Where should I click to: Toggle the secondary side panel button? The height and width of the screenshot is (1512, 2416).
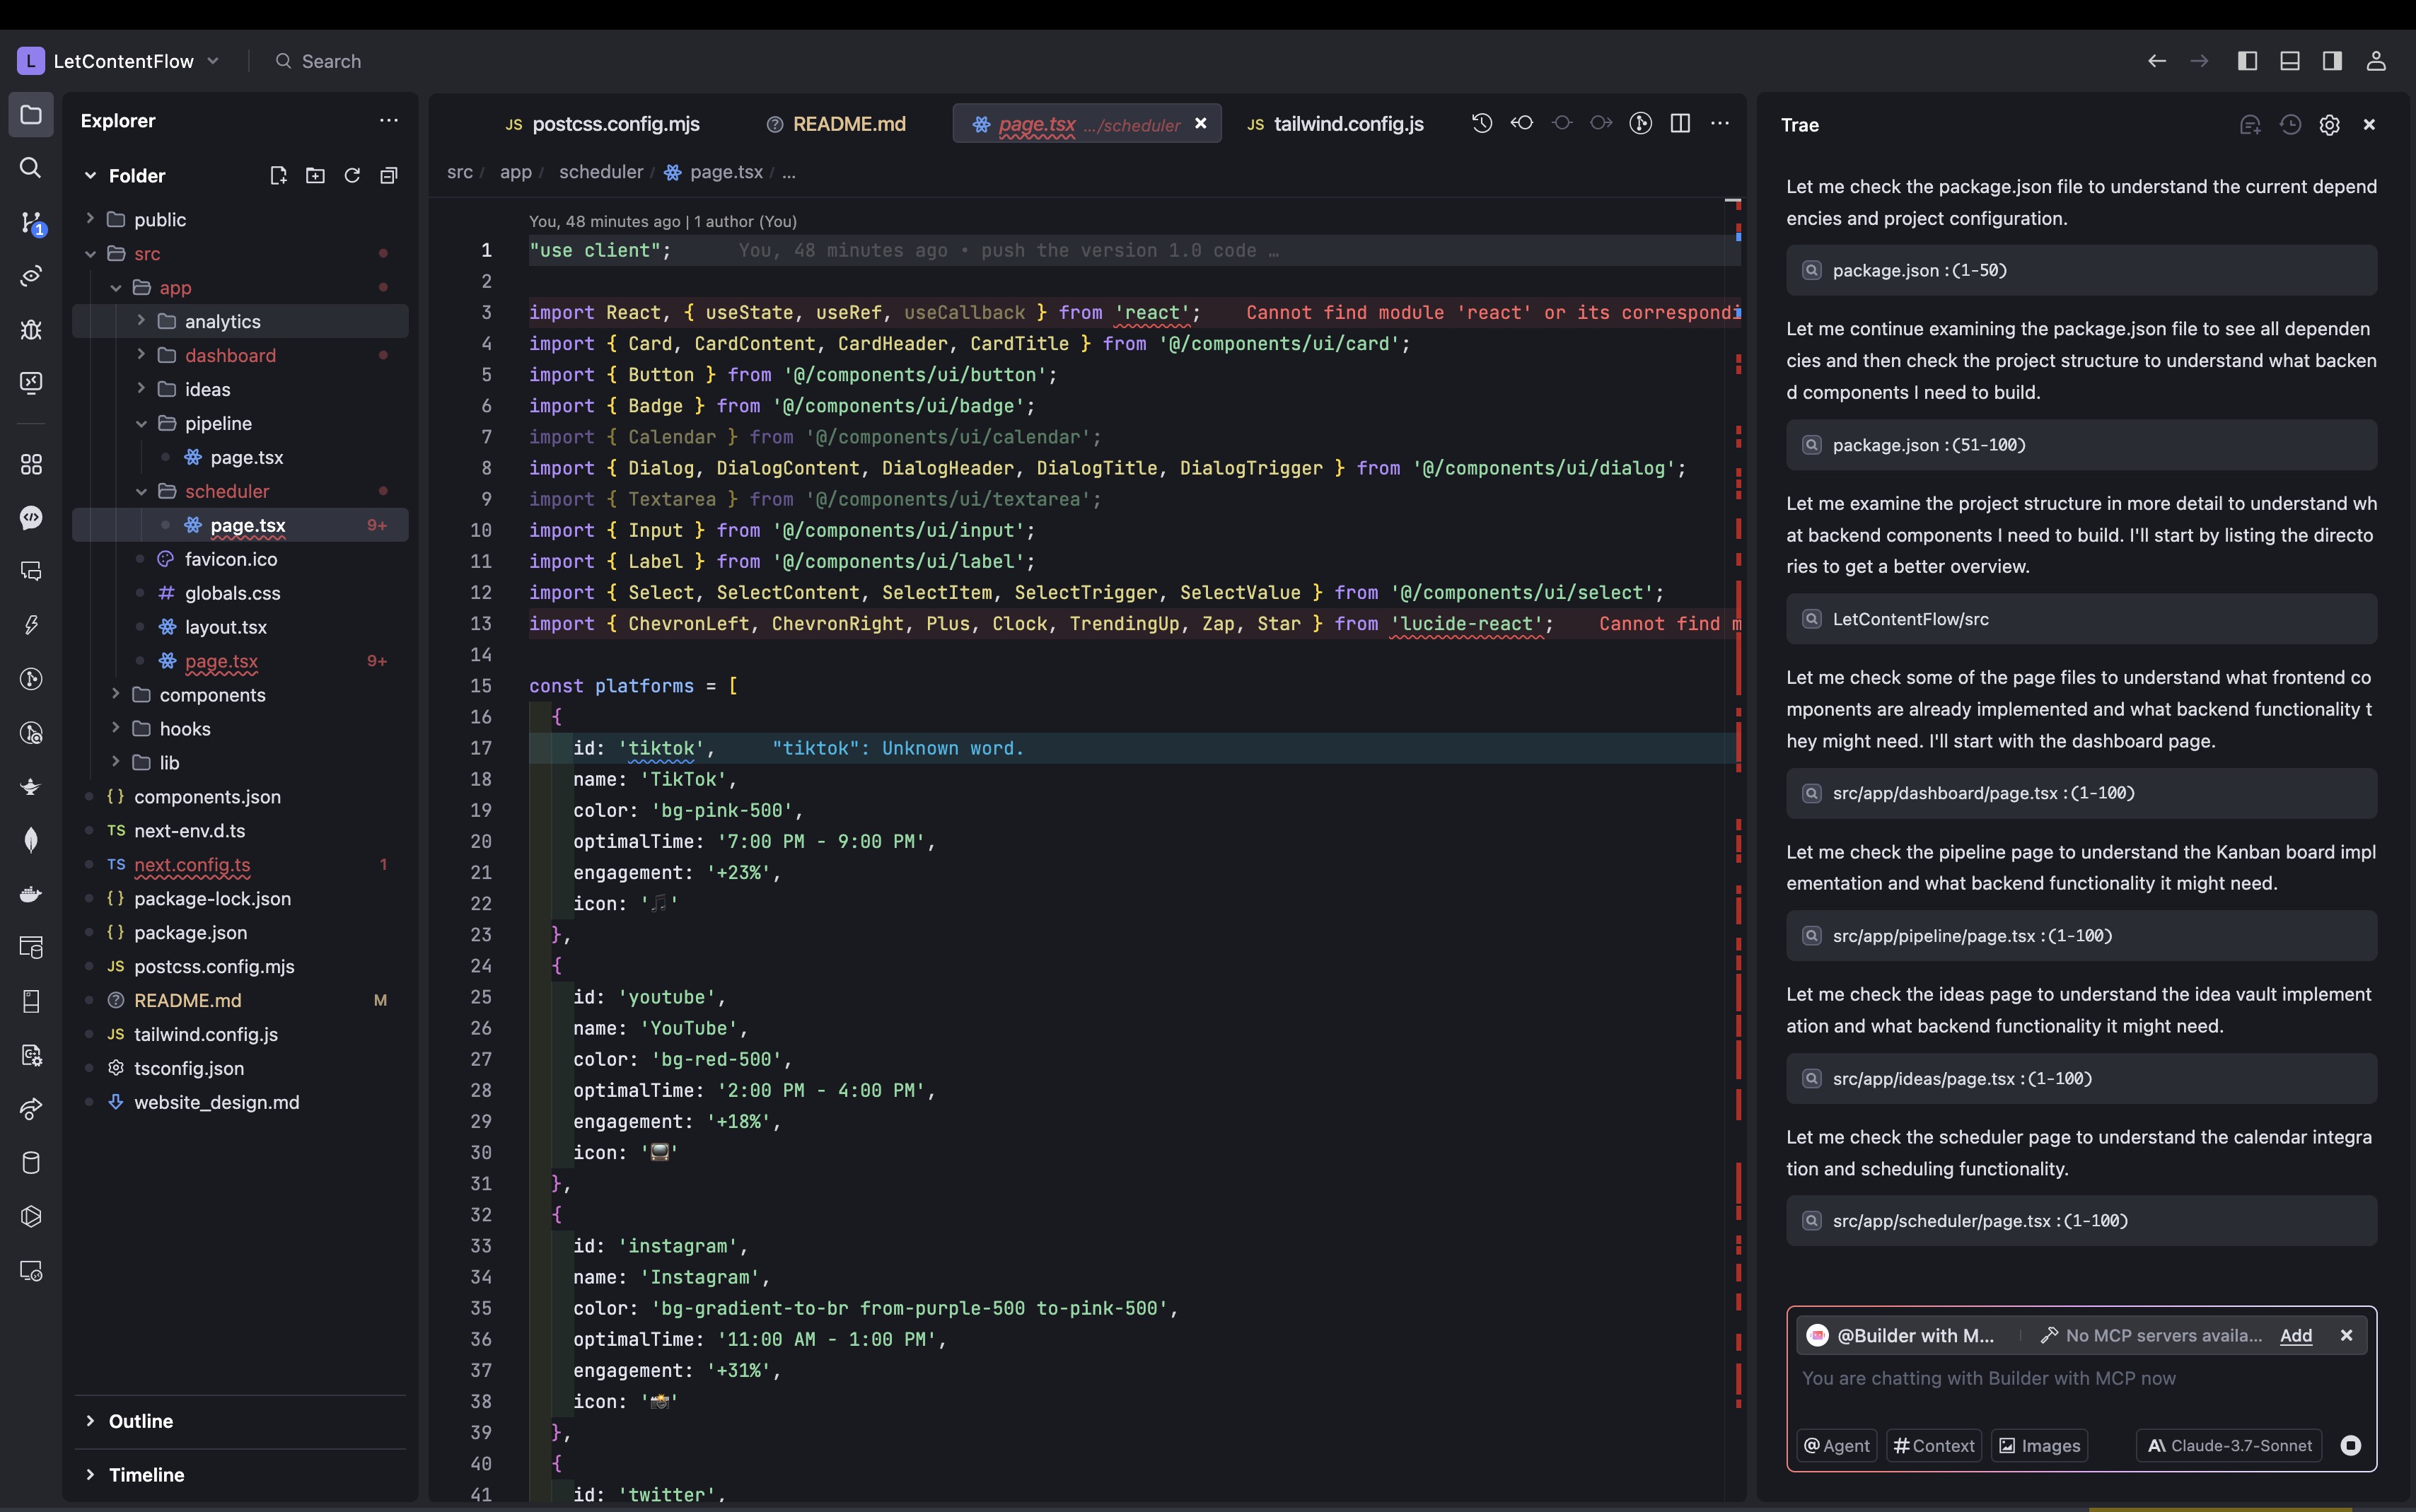2332,61
